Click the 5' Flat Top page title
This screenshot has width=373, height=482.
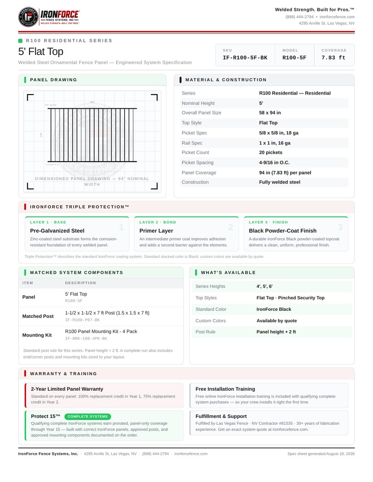coord(40,51)
